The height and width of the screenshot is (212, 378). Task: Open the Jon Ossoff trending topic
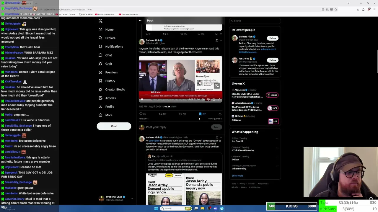(x=237, y=141)
